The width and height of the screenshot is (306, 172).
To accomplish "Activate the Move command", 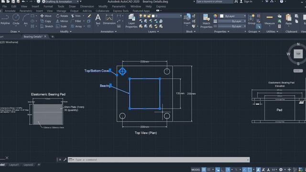I will pyautogui.click(x=46, y=16).
